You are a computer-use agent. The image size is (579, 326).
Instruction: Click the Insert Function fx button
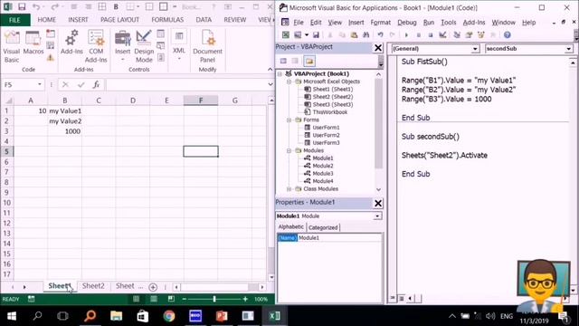click(x=96, y=84)
